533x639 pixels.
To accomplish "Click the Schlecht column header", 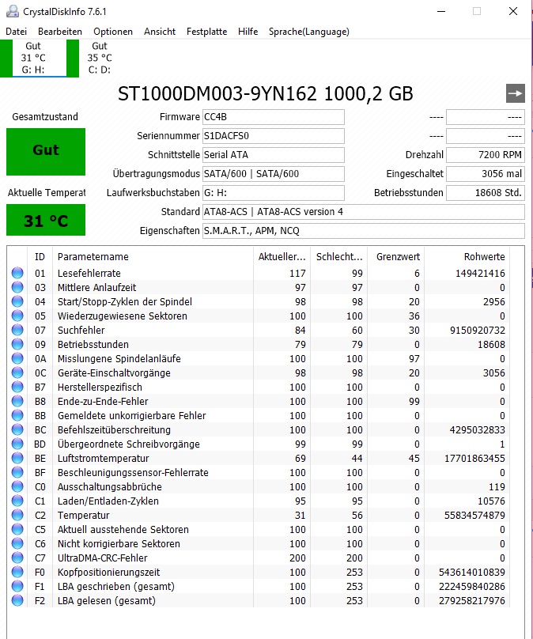I will pyautogui.click(x=338, y=257).
